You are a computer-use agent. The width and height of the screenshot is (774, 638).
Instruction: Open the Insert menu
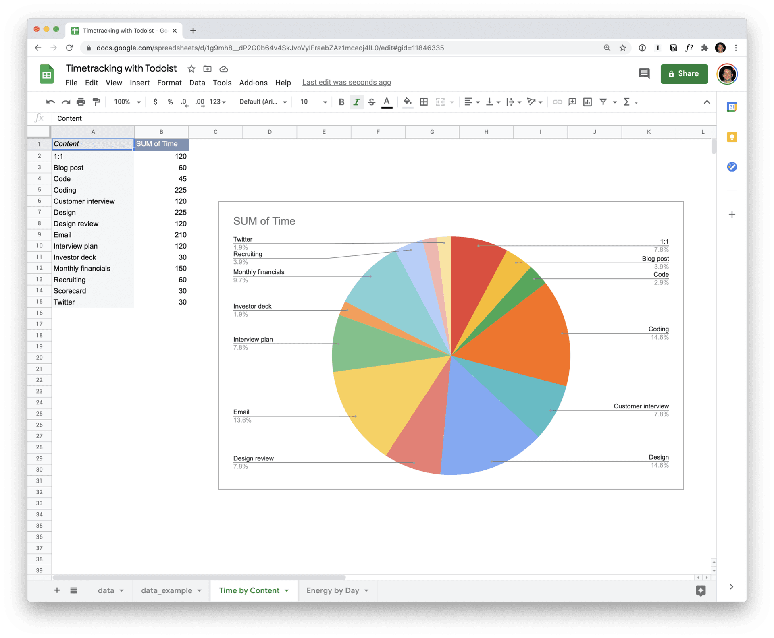tap(139, 83)
